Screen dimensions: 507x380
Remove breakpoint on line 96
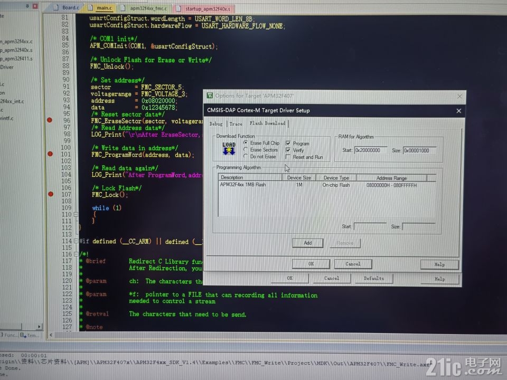50,120
